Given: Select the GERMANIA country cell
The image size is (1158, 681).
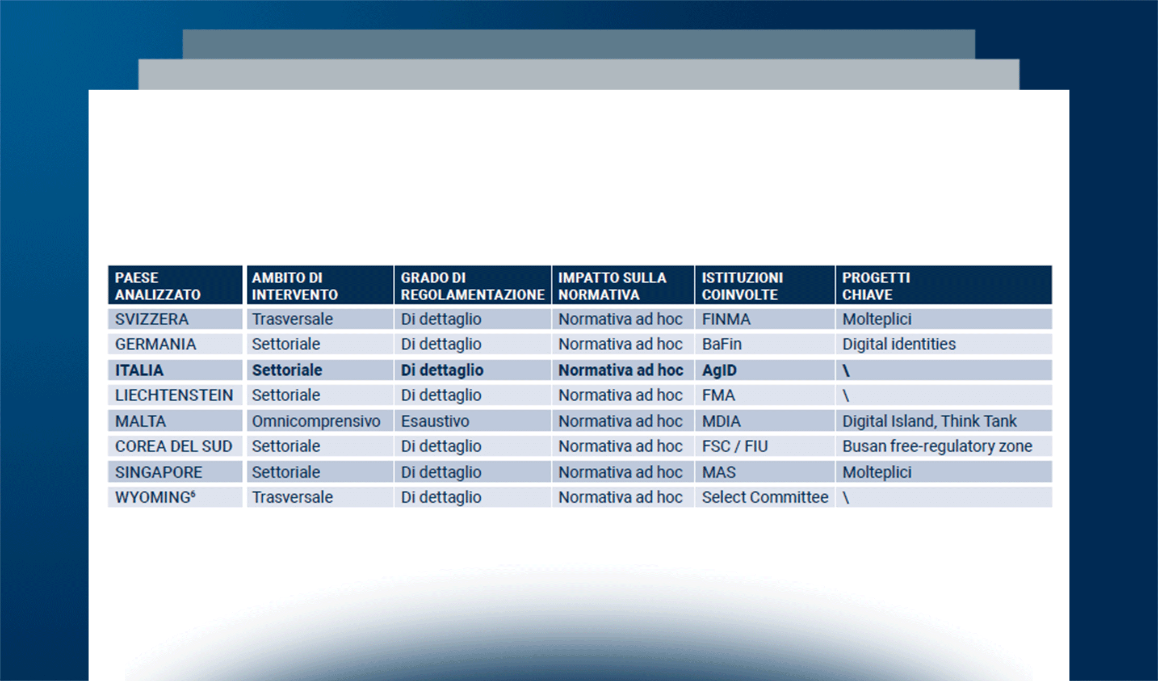Looking at the screenshot, I should (x=156, y=344).
